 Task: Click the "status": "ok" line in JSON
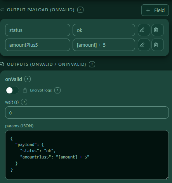tap(38, 151)
